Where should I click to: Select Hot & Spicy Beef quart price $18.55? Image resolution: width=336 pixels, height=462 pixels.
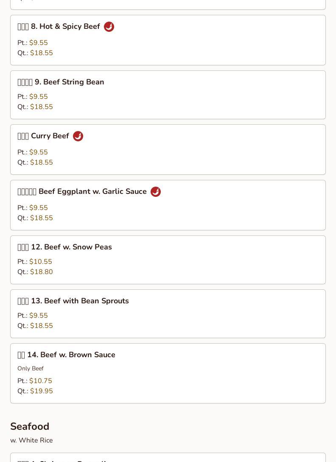pos(42,53)
